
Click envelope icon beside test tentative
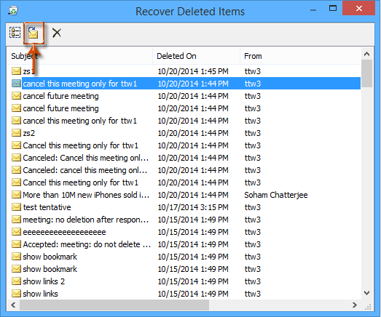click(16, 207)
